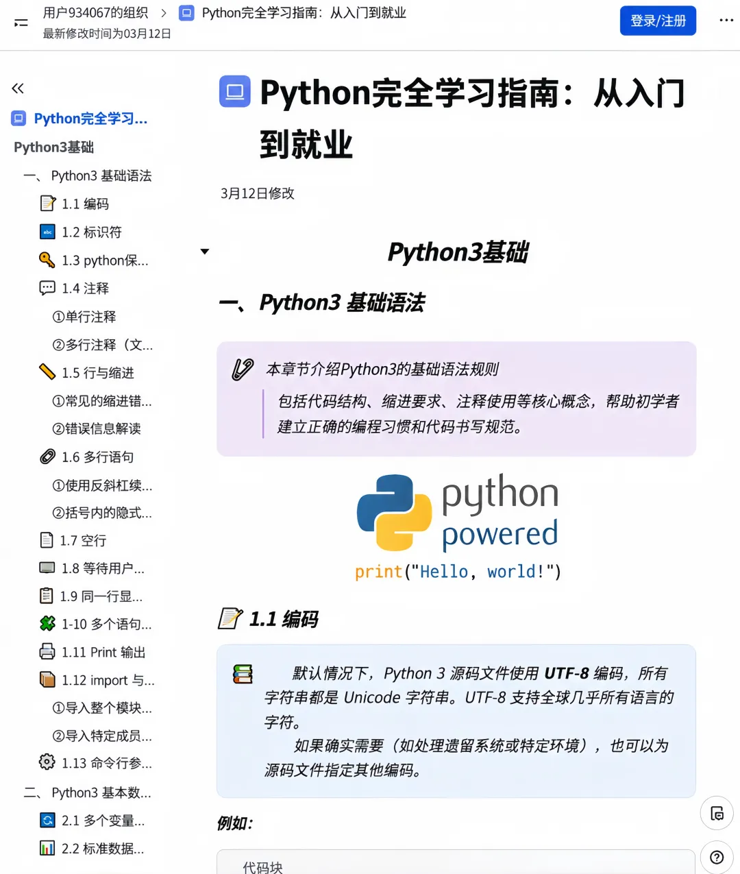The width and height of the screenshot is (740, 874).
Task: Go to ①单行注释 outline entry
Action: click(84, 316)
